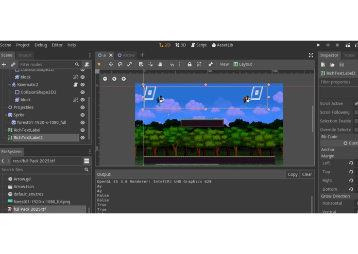Open the Editor menu
Screen dimensions: 358x254
(x=57, y=45)
